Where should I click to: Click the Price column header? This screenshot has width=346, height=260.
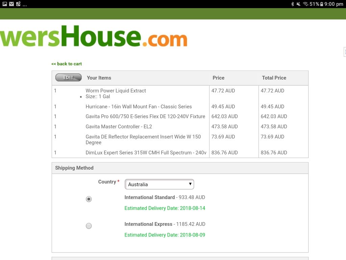pos(219,78)
